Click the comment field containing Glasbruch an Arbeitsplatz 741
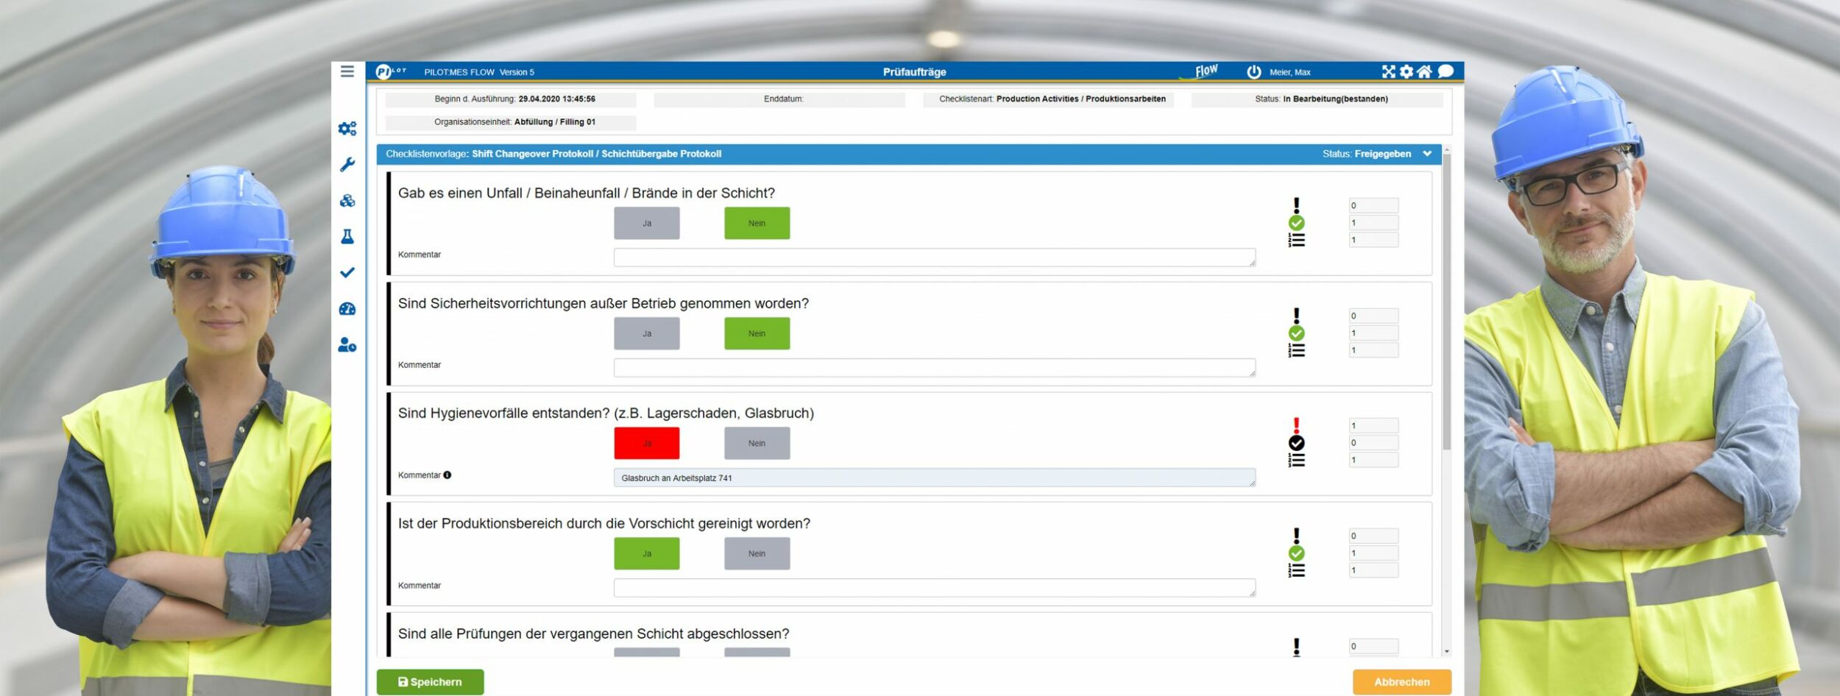Screen dimensions: 1840x696 [933, 478]
